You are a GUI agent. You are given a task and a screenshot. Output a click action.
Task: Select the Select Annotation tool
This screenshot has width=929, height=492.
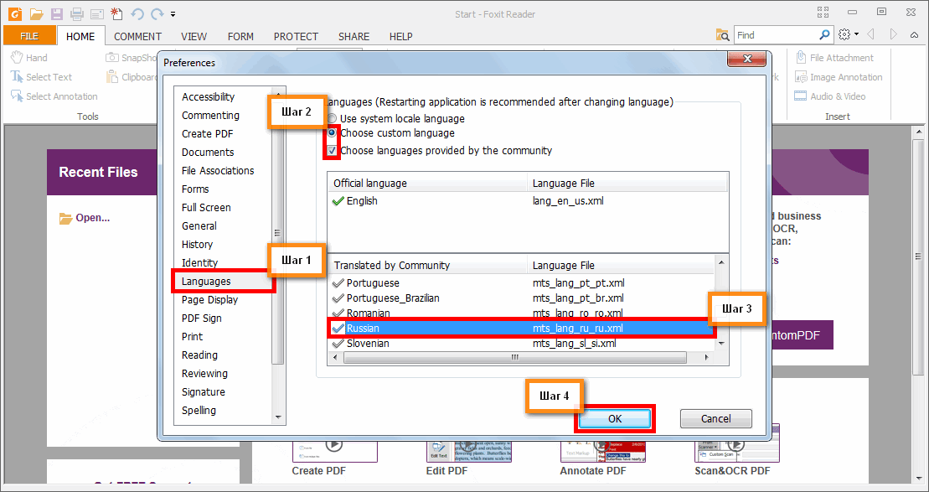point(54,96)
